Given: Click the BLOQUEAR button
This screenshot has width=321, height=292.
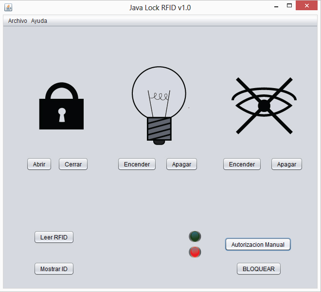Looking at the screenshot, I should [259, 269].
